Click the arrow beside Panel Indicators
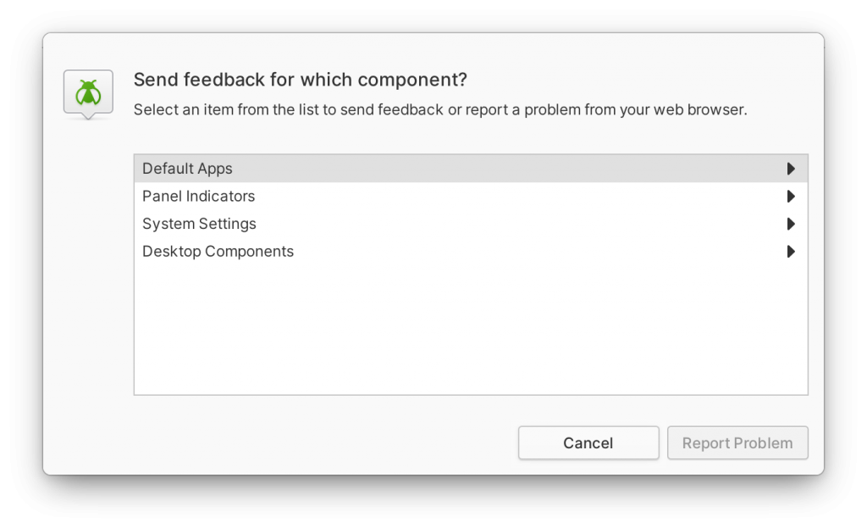The width and height of the screenshot is (867, 528). click(792, 196)
